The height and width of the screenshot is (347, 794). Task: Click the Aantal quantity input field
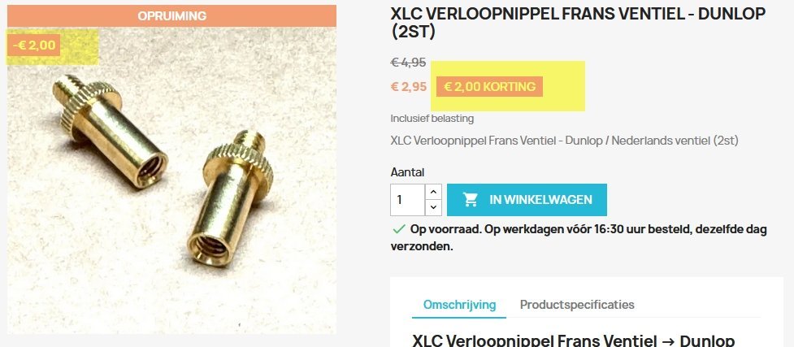408,200
